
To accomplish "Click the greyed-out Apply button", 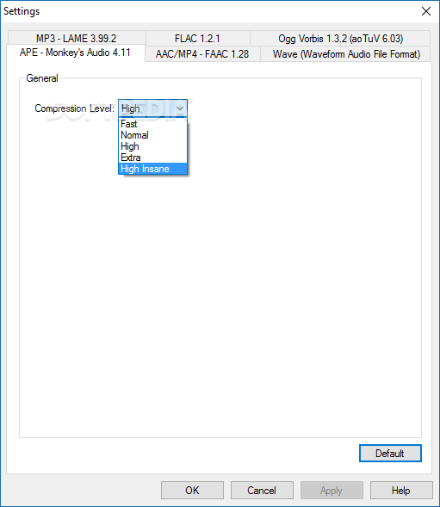I will [332, 490].
